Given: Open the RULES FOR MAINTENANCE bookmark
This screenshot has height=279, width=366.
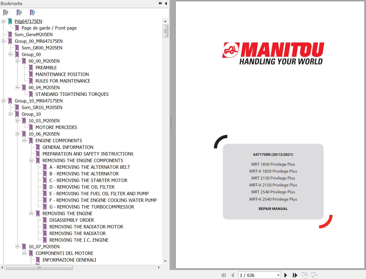Looking at the screenshot, I should point(63,81).
